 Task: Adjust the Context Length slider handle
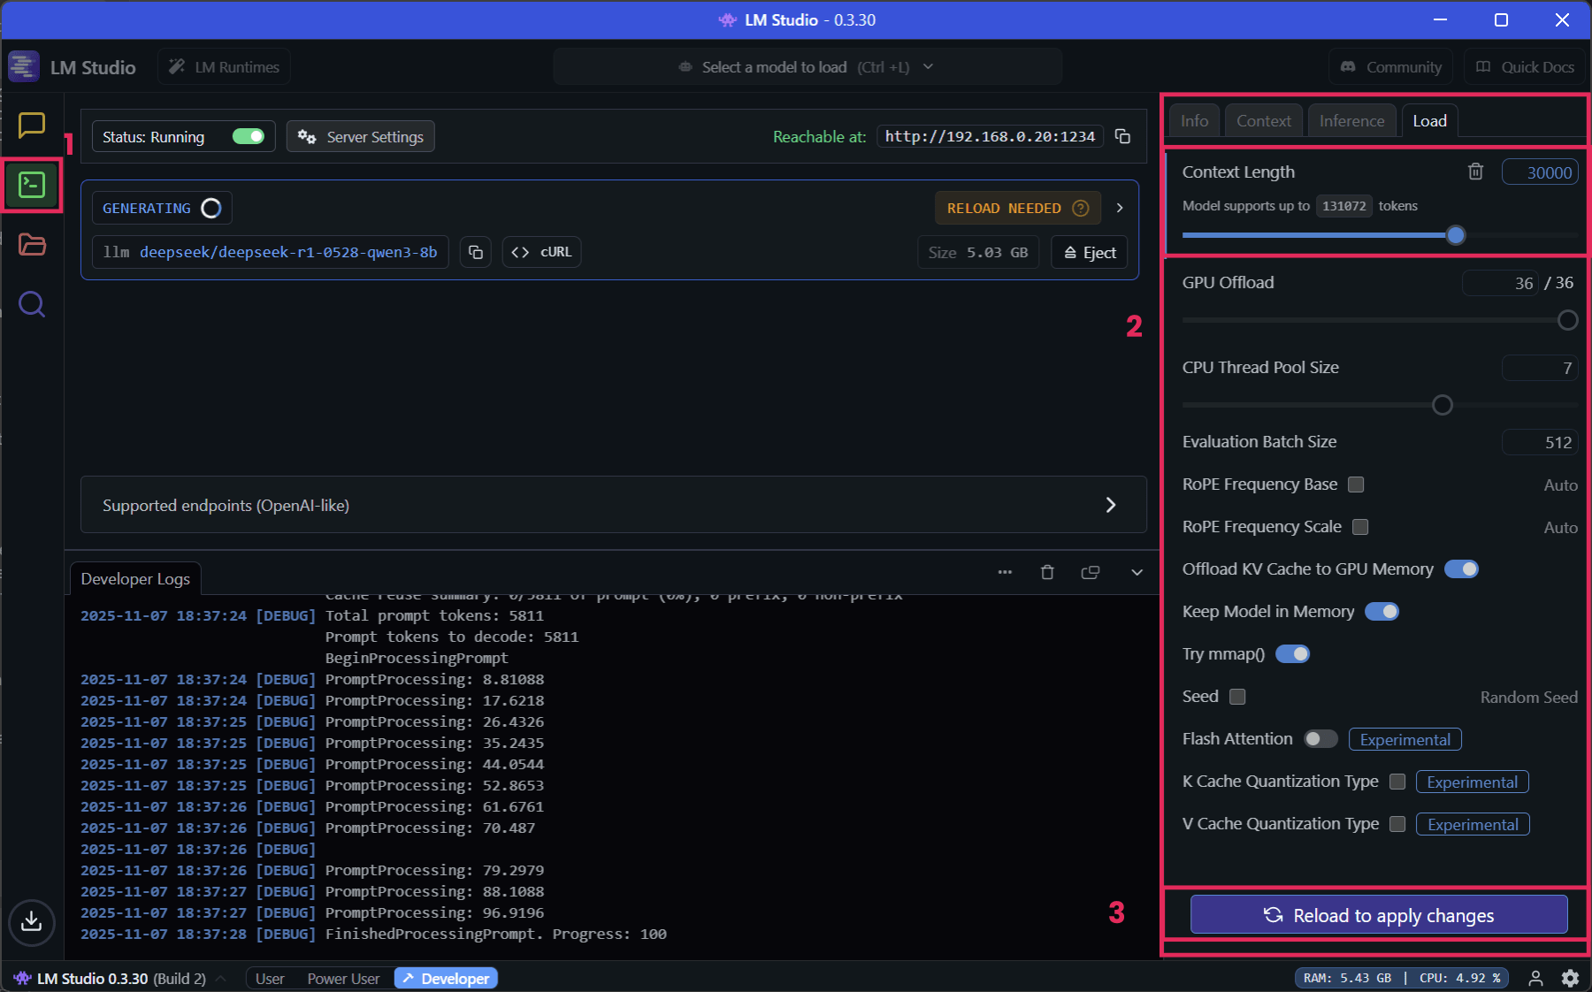point(1455,235)
